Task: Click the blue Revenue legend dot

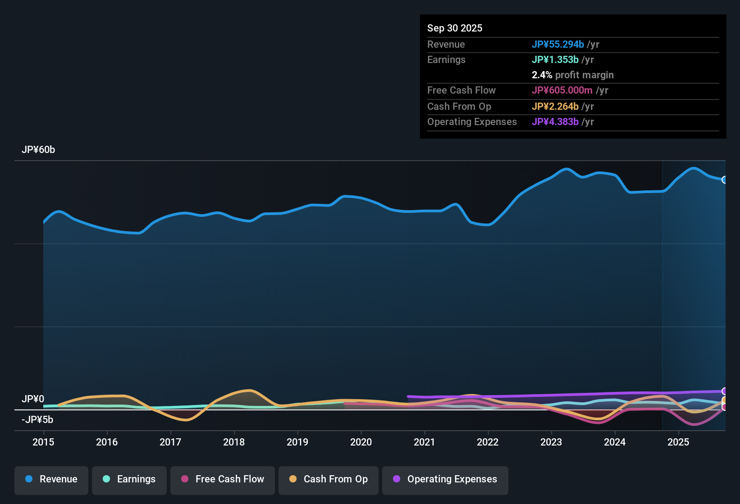Action: coord(28,479)
